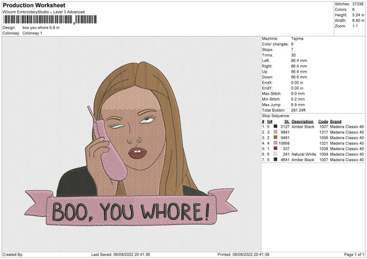Select thread code '1056'
The height and width of the screenshot is (259, 367).
[x=324, y=137]
